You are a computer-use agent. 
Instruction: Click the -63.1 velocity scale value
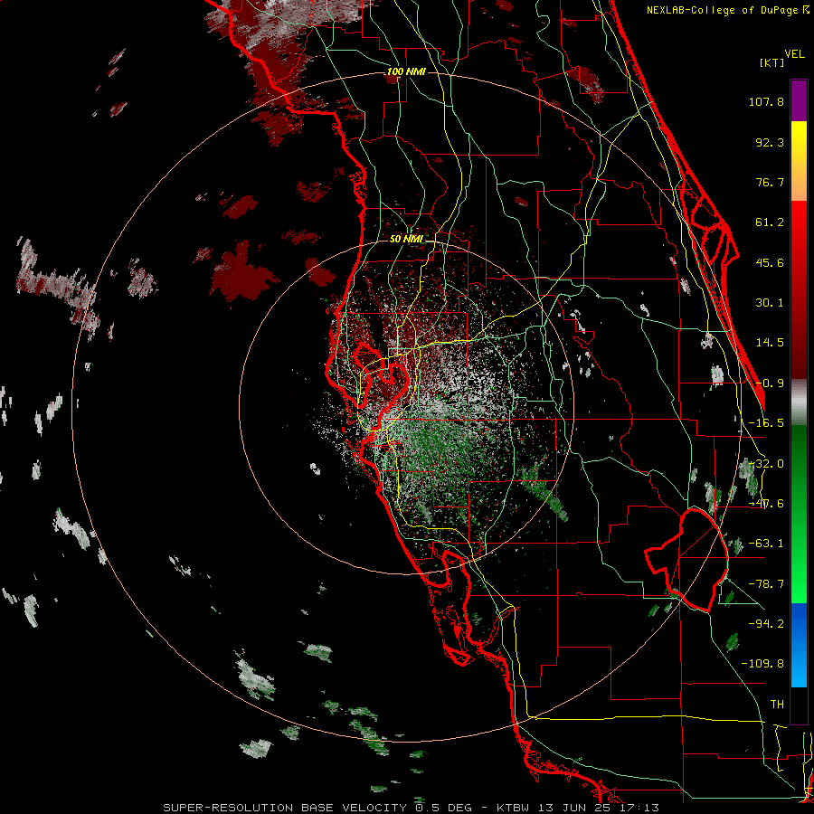(x=766, y=544)
